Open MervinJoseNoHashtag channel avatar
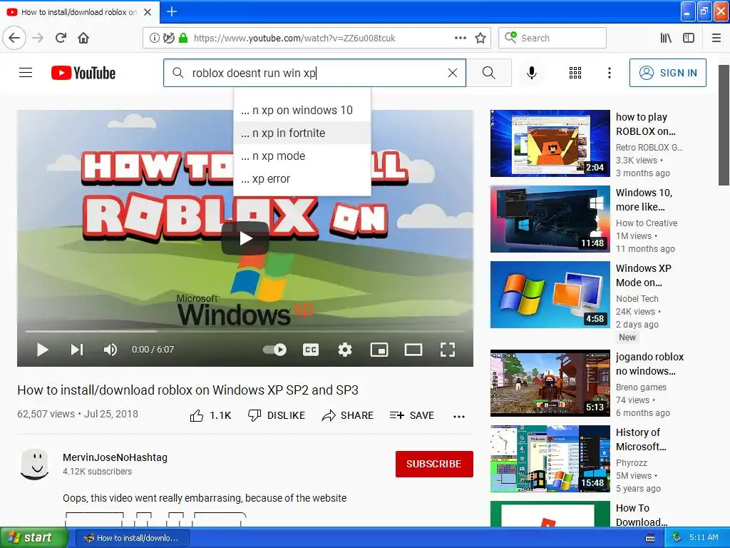730x548 pixels. pyautogui.click(x=35, y=464)
